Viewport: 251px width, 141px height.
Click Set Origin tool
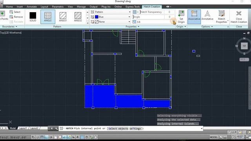coord(181,16)
